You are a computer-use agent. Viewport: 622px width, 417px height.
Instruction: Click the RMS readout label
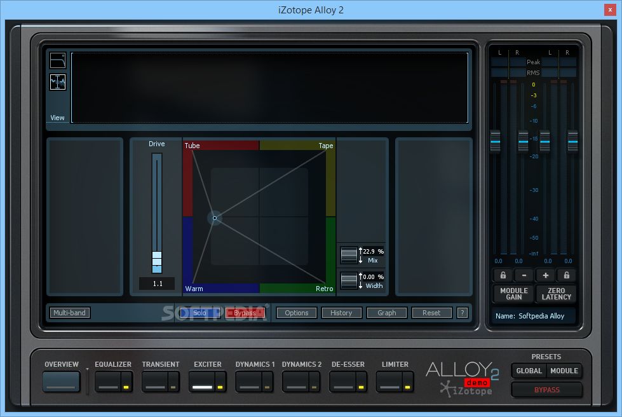pos(533,72)
